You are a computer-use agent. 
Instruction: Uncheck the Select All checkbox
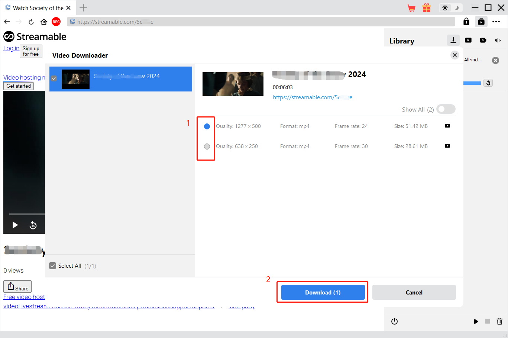[53, 266]
